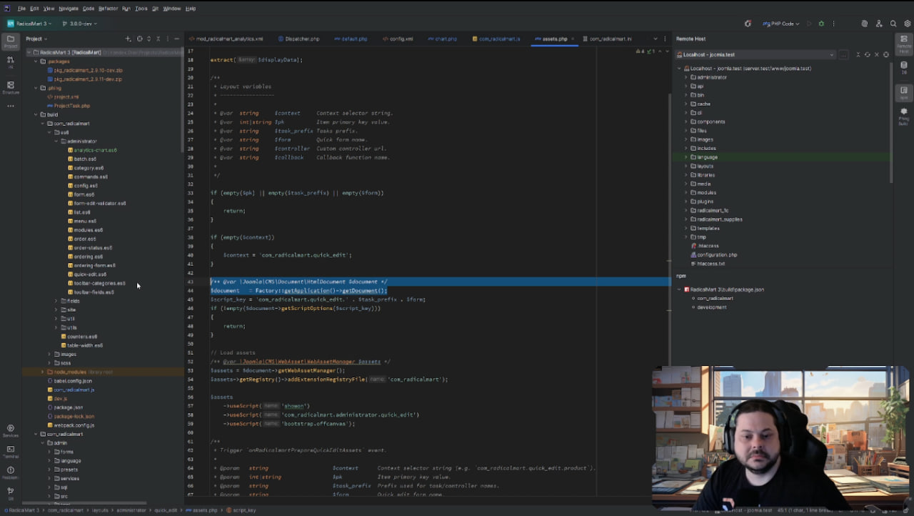The image size is (914, 516).
Task: Expand the node_modules folder in project tree
Action: point(42,372)
